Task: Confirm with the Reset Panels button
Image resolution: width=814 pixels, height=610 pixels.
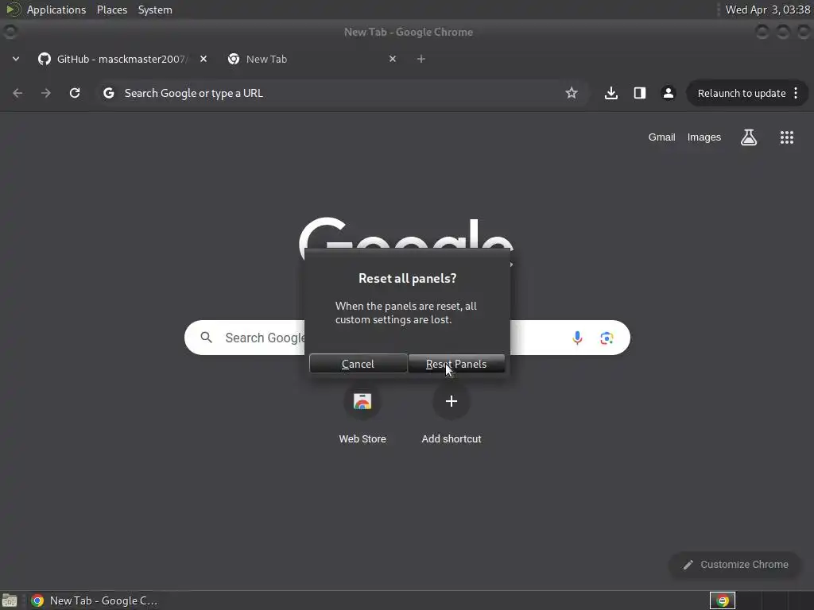Action: 456,364
